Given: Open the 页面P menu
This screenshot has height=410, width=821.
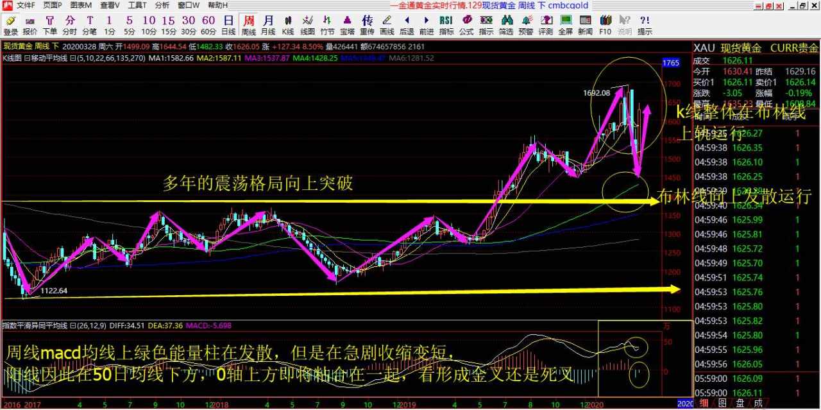Looking at the screenshot, I should (53, 4).
